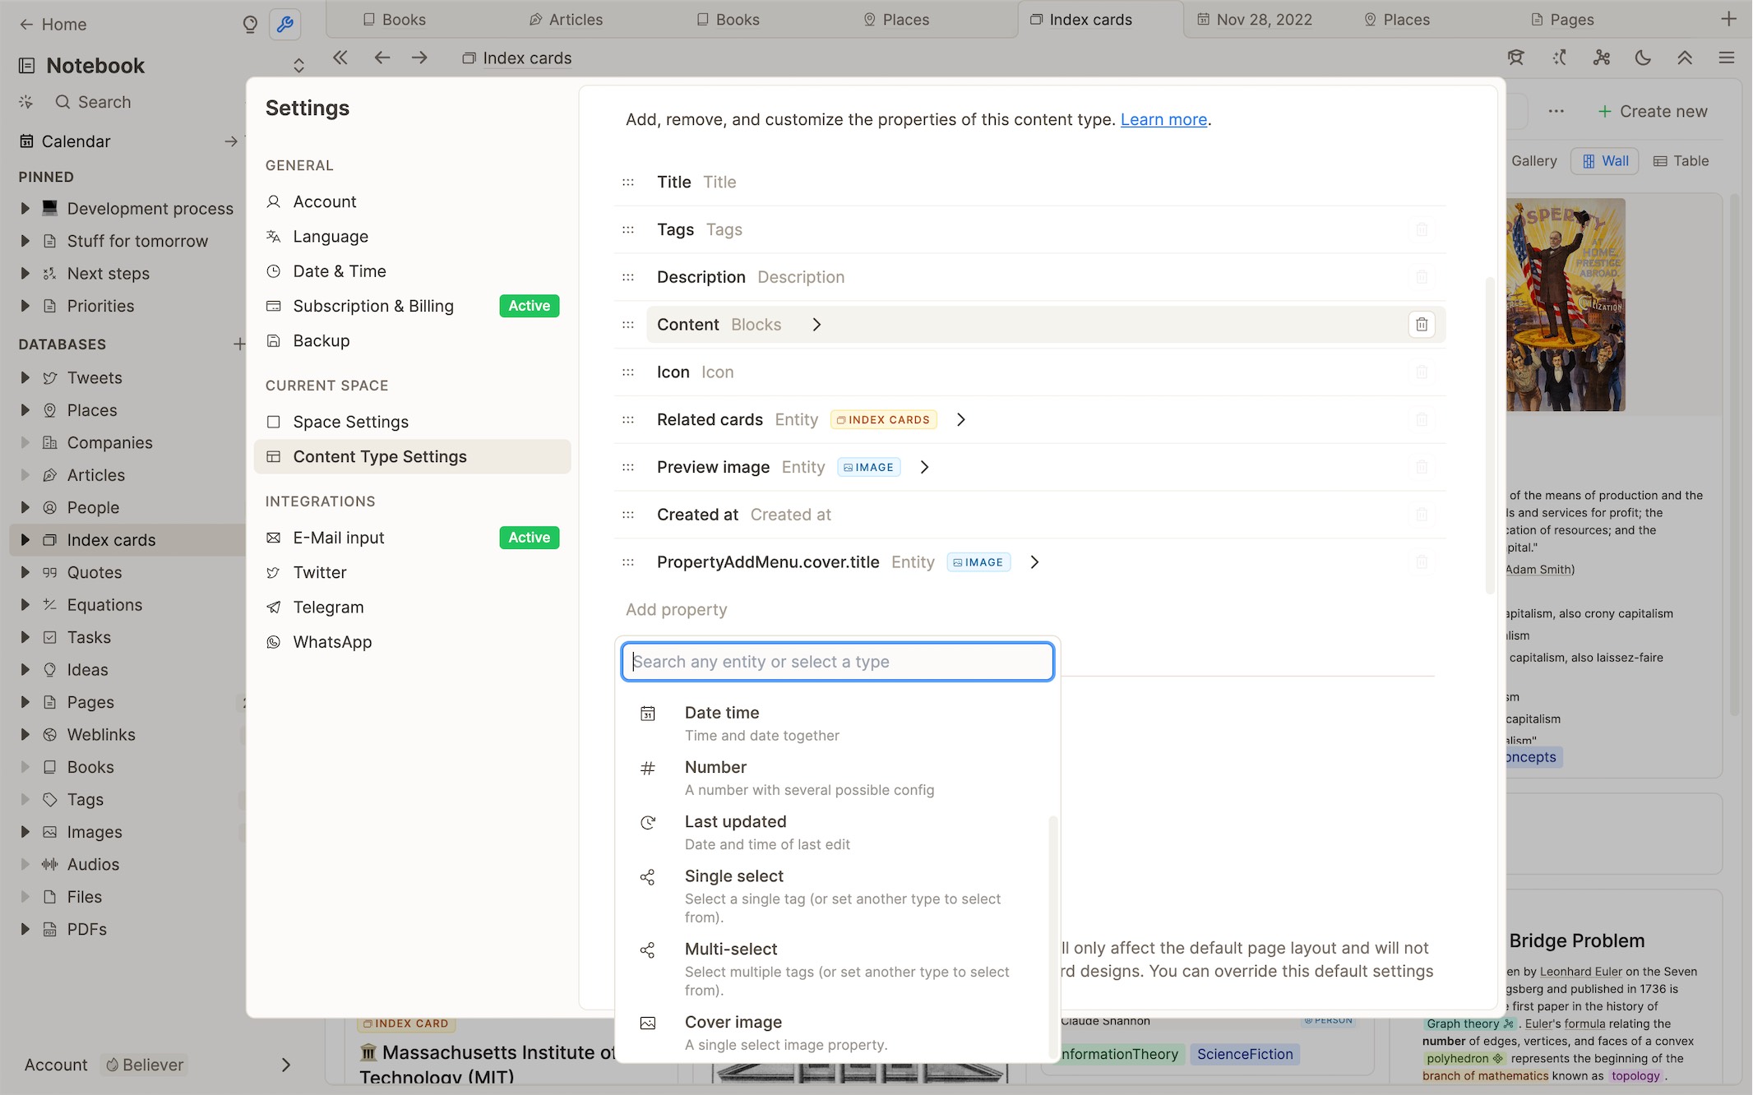Image resolution: width=1753 pixels, height=1095 pixels.
Task: Select Space Settings menu item
Action: [x=350, y=422]
